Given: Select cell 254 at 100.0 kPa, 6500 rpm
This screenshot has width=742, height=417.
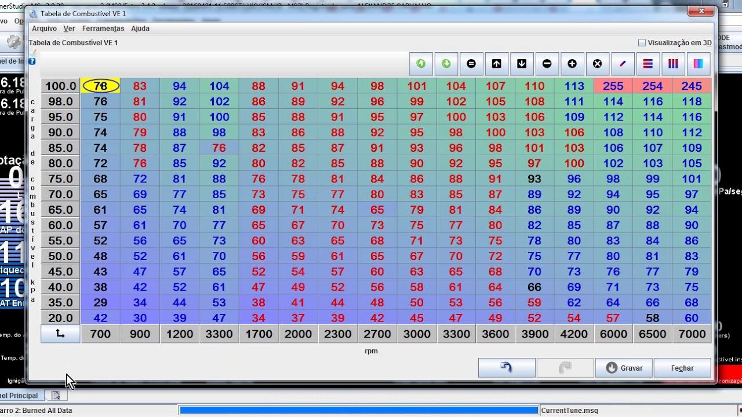Looking at the screenshot, I should click(x=652, y=86).
